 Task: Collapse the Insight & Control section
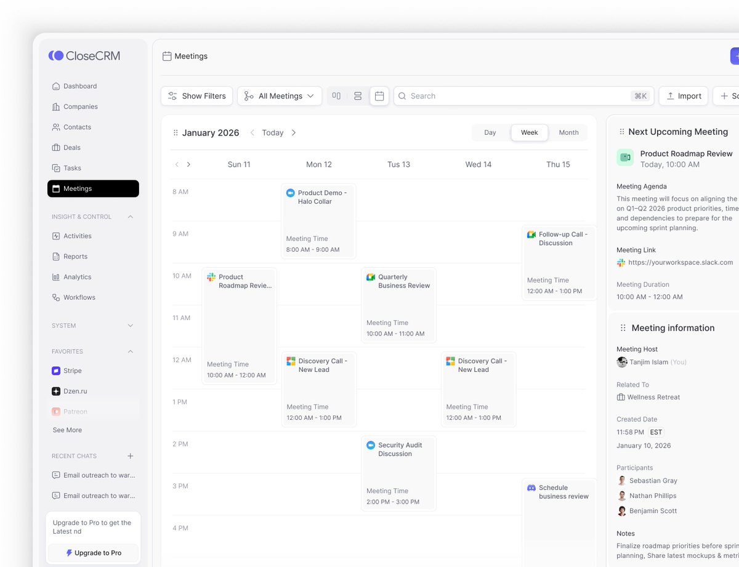pos(130,217)
